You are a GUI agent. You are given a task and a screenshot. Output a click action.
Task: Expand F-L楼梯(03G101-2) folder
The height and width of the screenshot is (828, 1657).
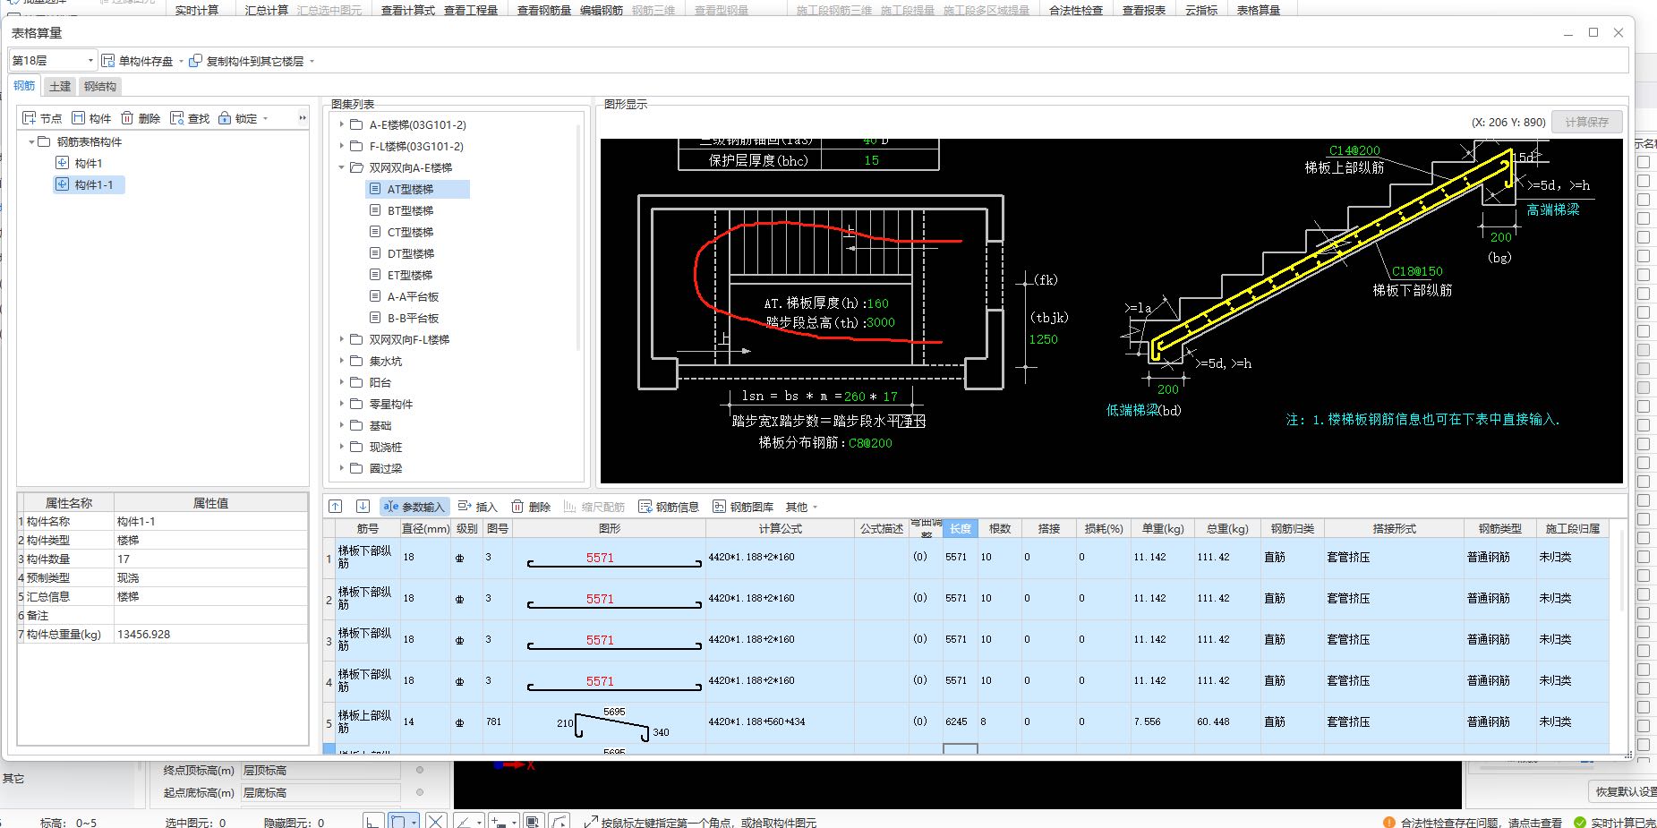(x=342, y=146)
